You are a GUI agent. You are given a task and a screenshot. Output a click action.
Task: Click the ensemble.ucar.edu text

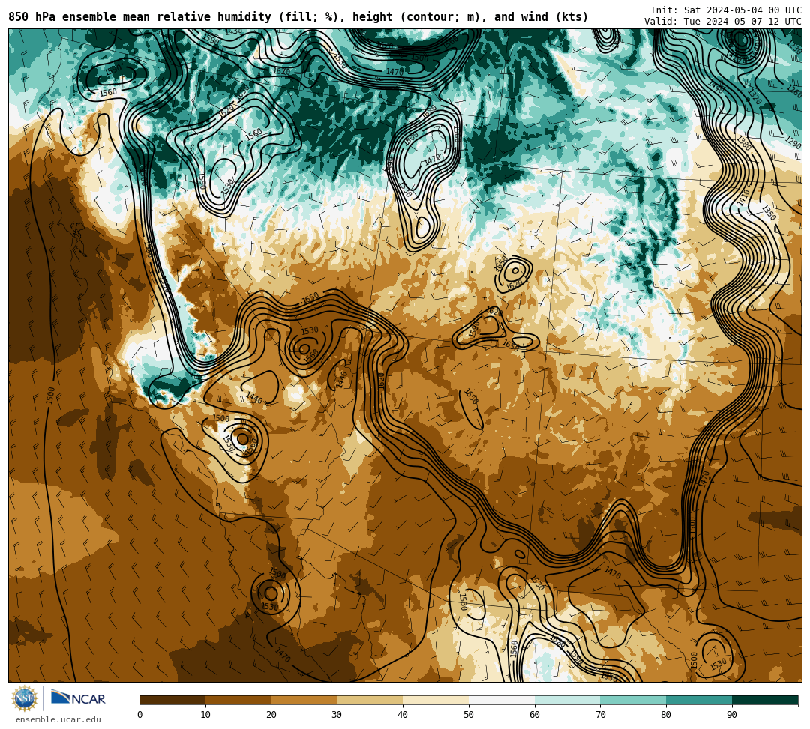coord(58,719)
